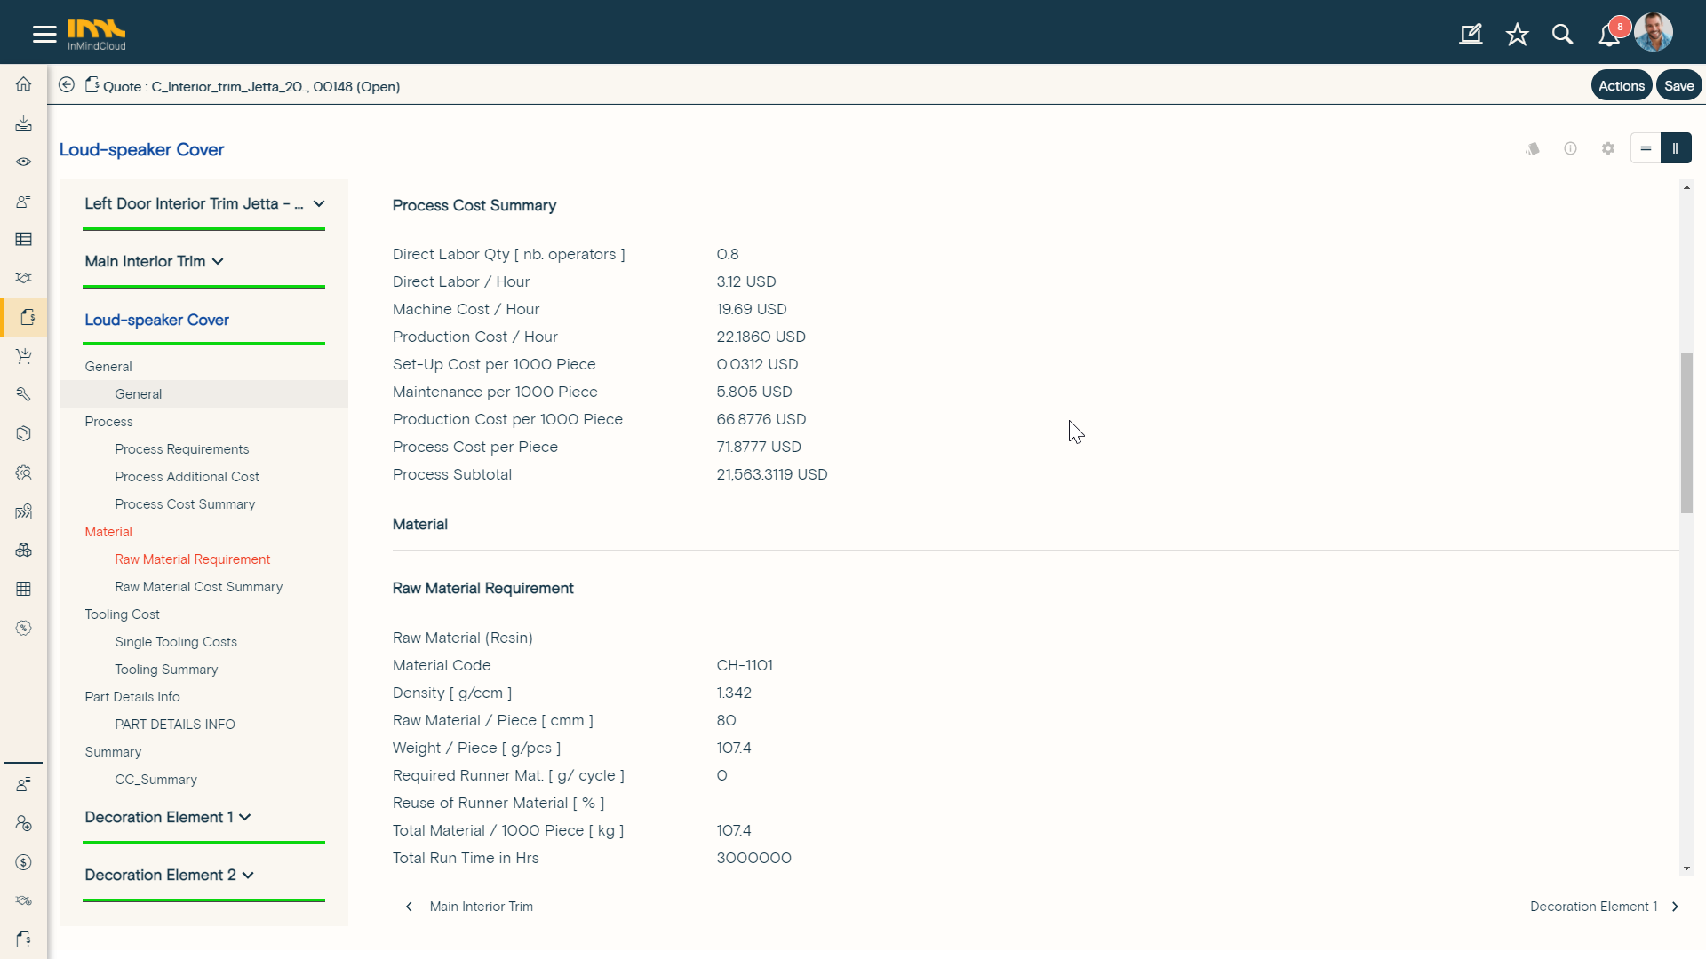Click the notifications bell icon
The height and width of the screenshot is (959, 1706).
point(1609,35)
